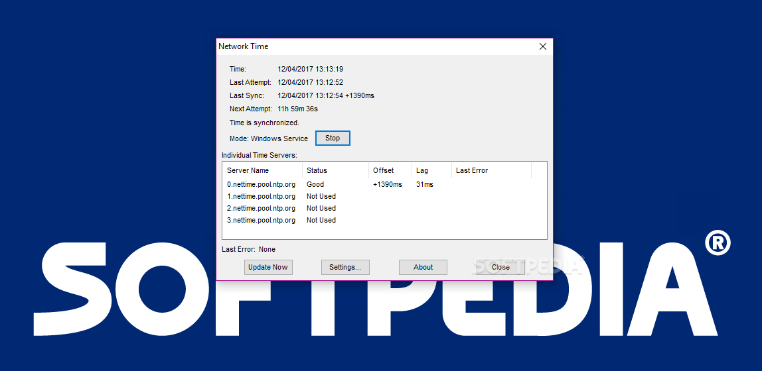Click the Offset column header
Viewport: 762px width, 371px height.
pos(390,171)
